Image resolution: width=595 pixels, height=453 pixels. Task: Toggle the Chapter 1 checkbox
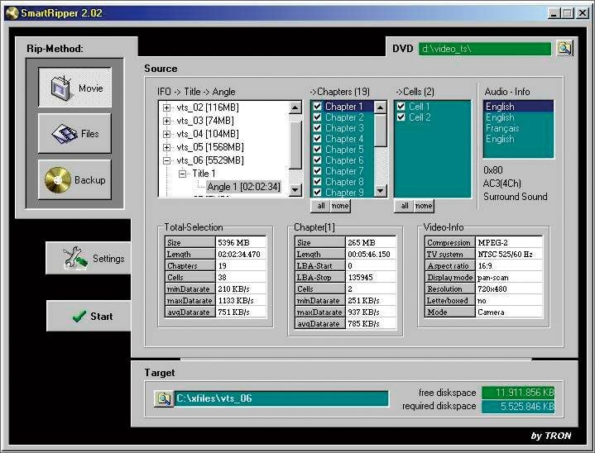(x=317, y=107)
